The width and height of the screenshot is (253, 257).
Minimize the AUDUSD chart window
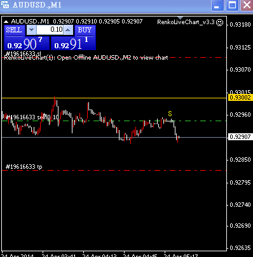217,5
